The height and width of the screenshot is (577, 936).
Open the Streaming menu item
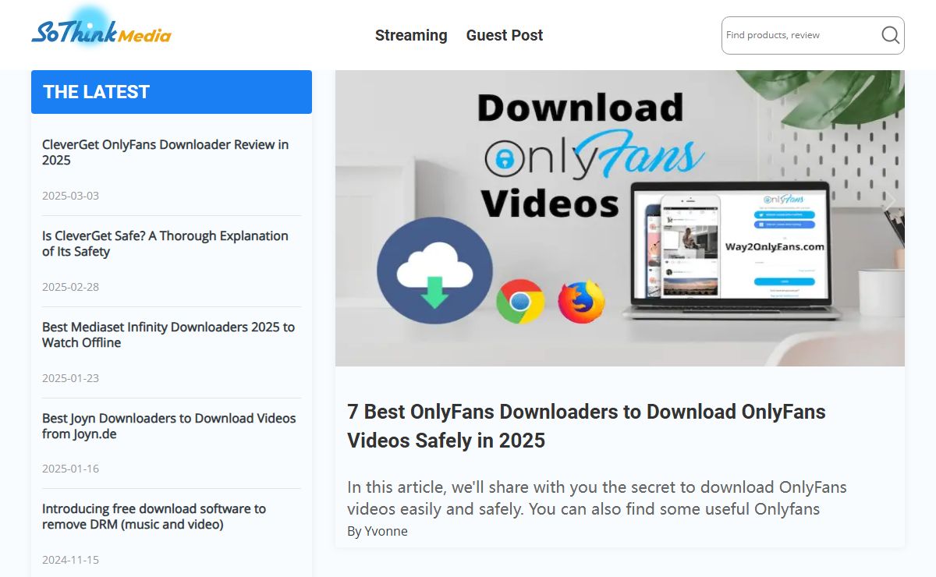click(411, 35)
